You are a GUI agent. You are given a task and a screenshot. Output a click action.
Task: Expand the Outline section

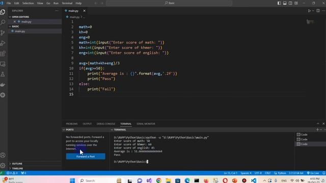click(x=10, y=164)
